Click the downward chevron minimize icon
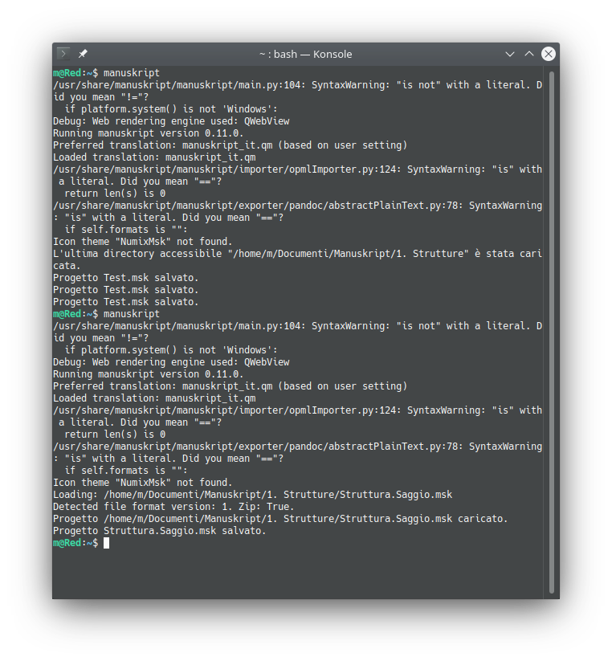 tap(510, 54)
